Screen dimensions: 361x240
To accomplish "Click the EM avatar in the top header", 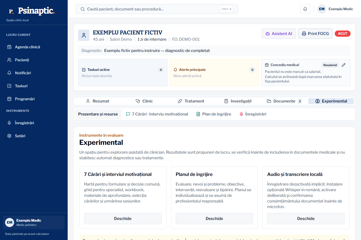I will [322, 9].
